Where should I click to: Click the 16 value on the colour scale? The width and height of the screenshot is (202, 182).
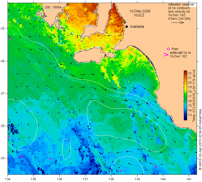190,101
